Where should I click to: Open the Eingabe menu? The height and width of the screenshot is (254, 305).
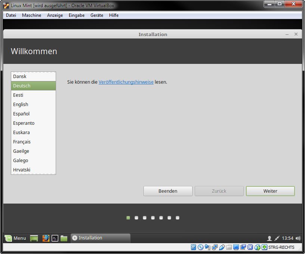(77, 15)
